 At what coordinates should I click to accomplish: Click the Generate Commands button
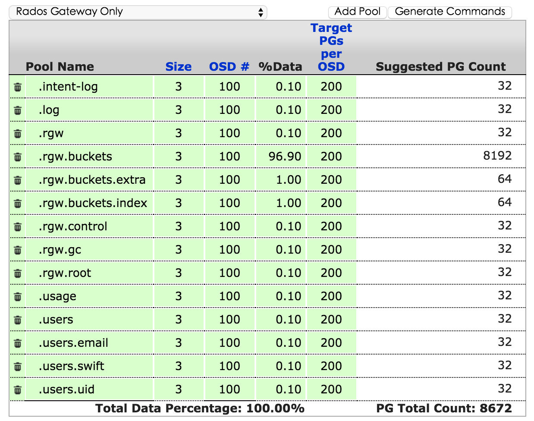[450, 12]
